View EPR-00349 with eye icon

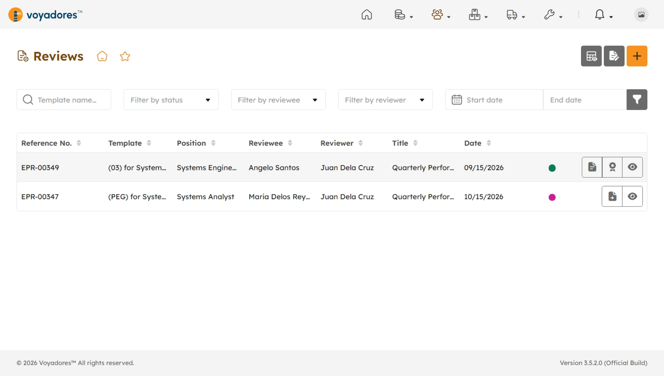tap(632, 167)
